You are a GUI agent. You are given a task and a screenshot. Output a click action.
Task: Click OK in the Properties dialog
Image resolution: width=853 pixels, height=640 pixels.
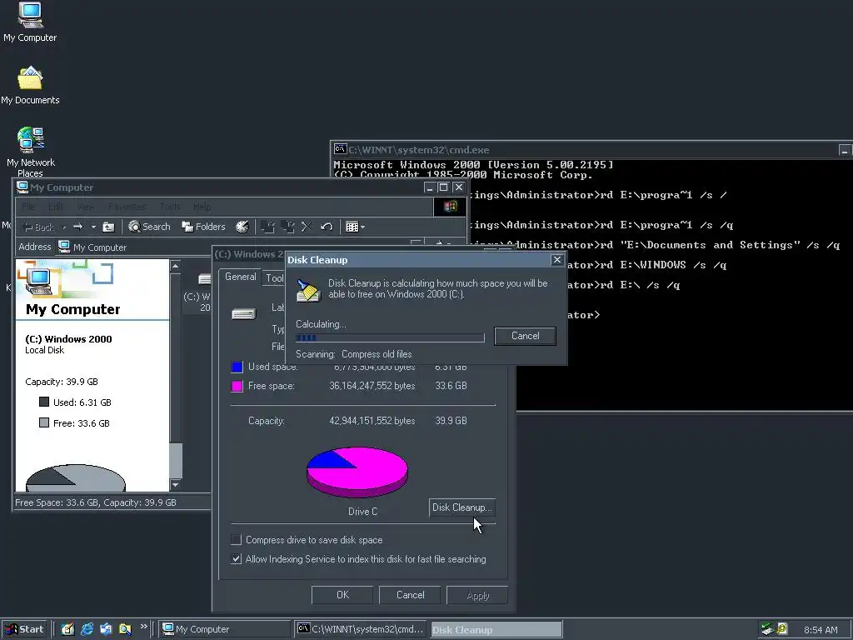(342, 595)
